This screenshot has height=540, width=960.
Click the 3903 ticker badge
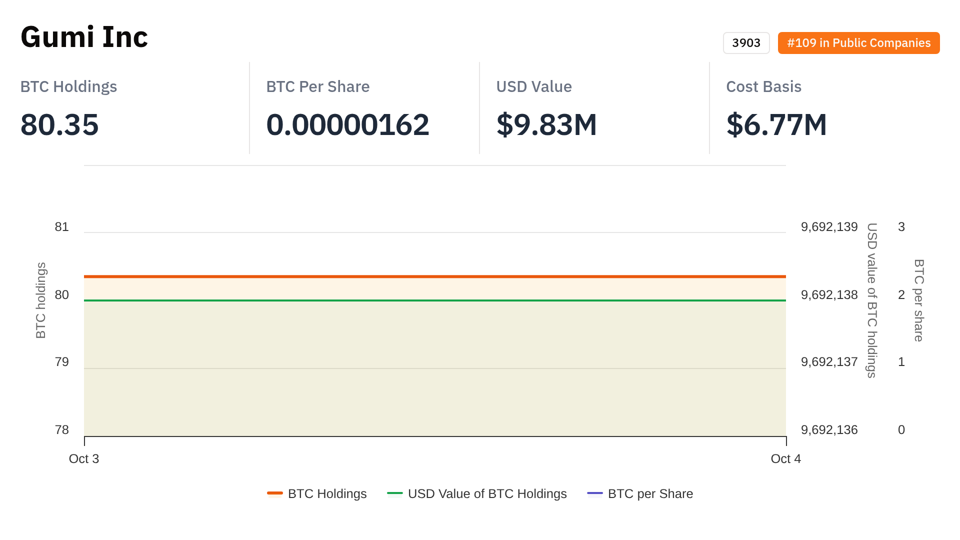tap(746, 43)
